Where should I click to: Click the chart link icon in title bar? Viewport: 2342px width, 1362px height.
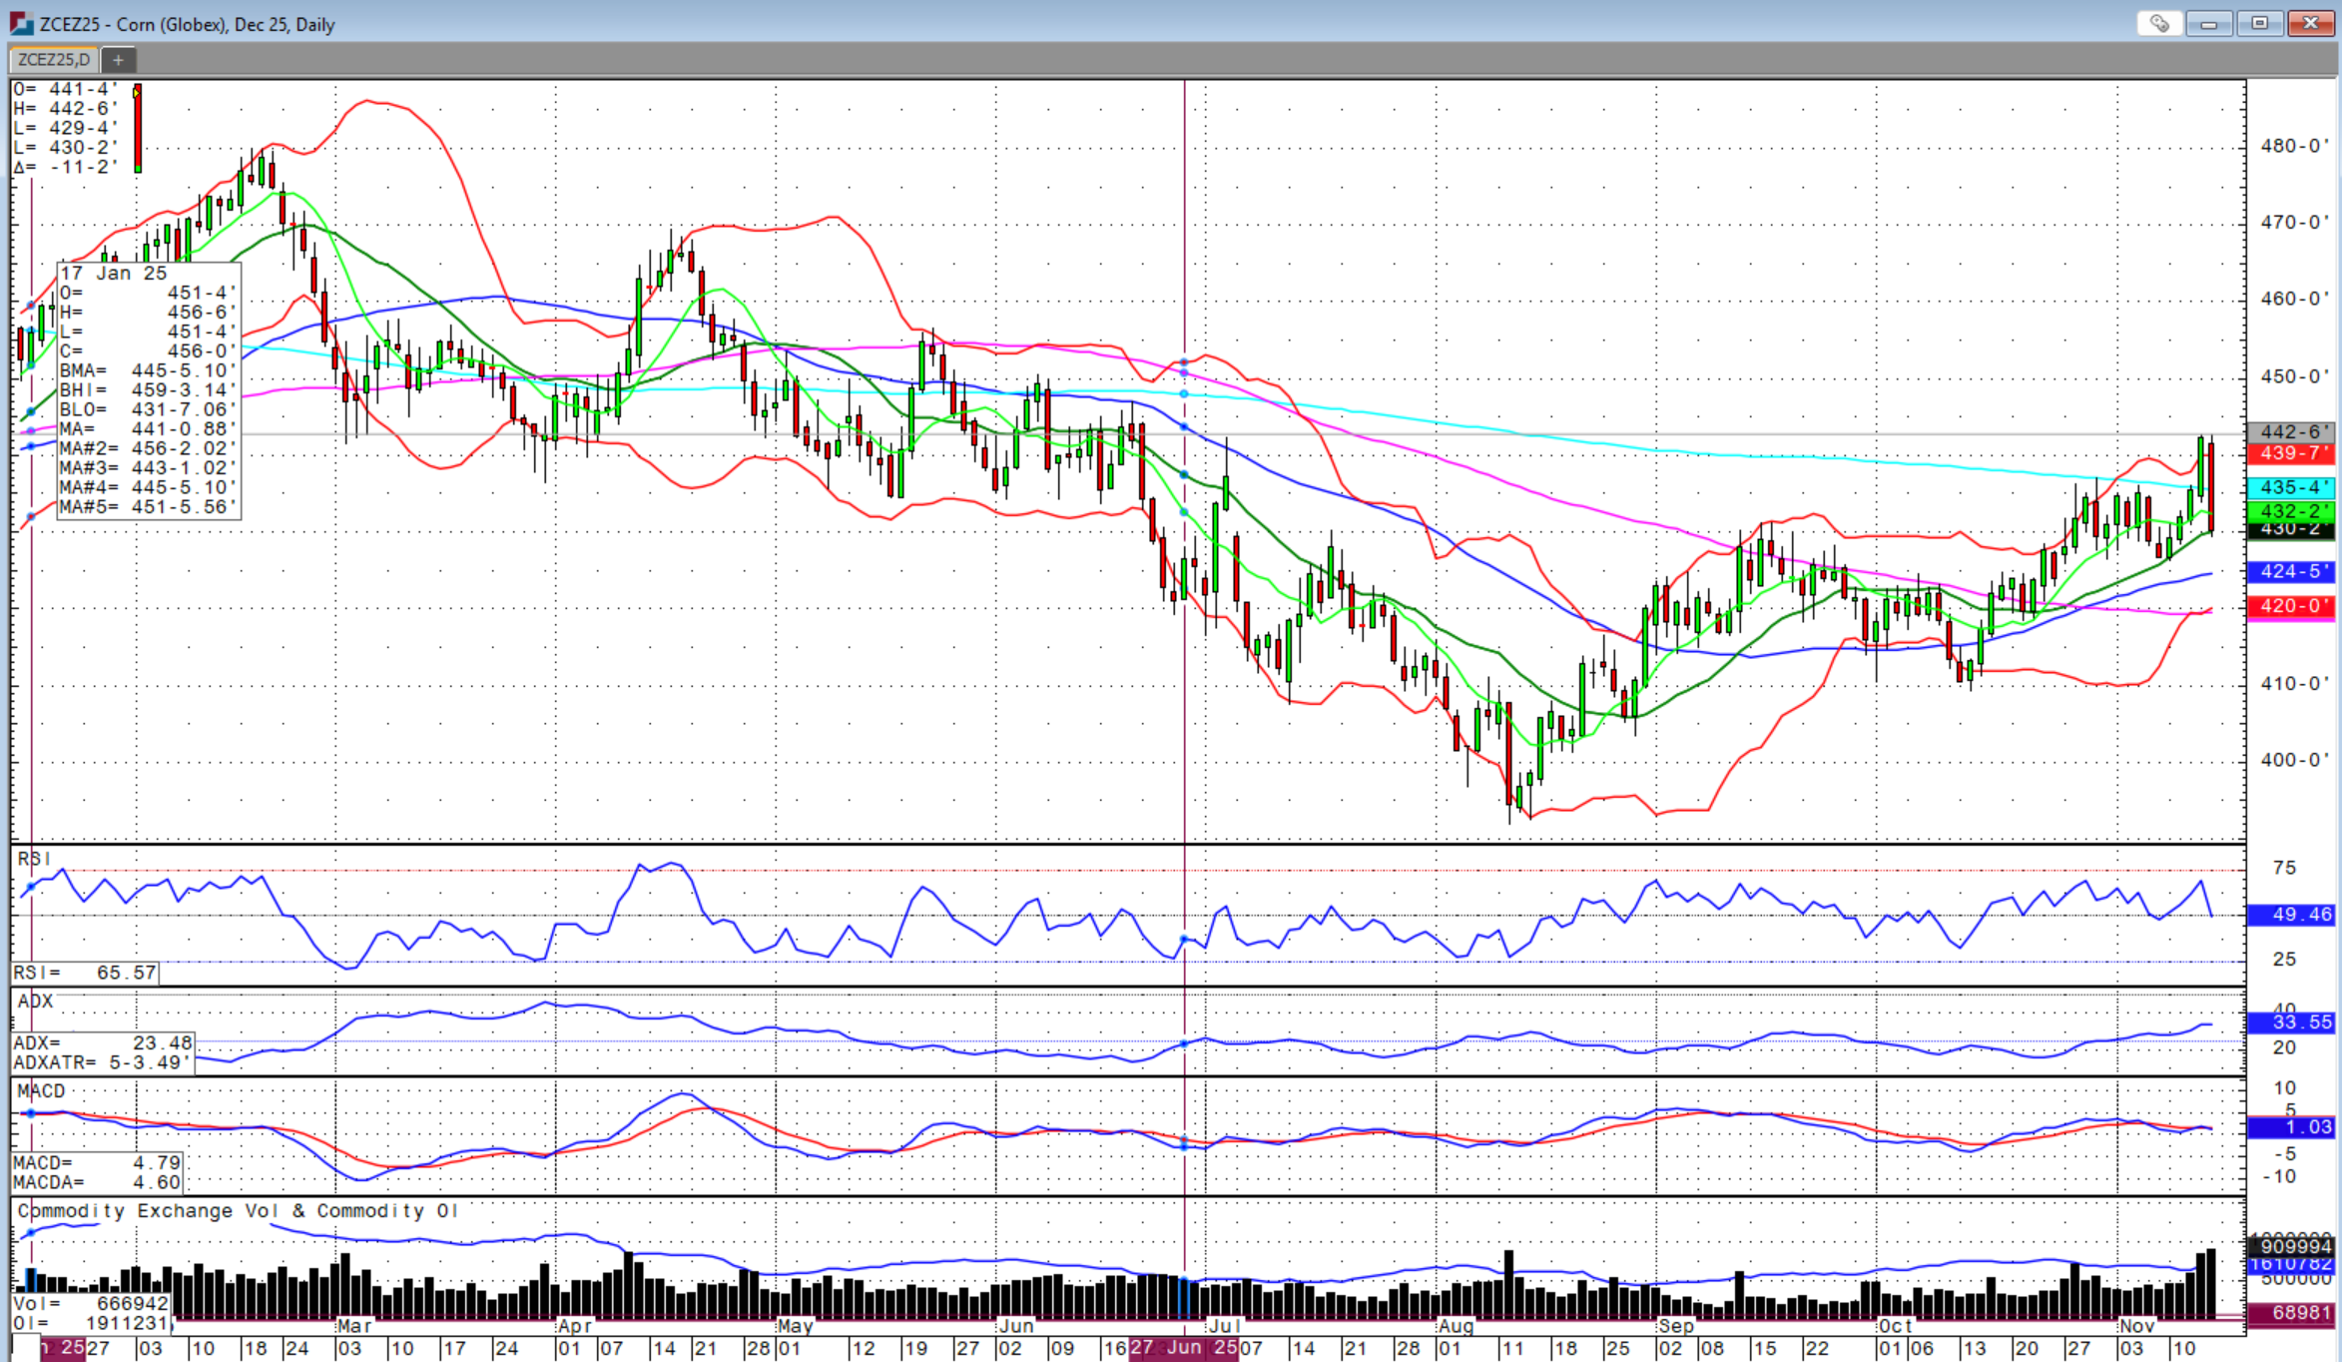(x=2158, y=23)
